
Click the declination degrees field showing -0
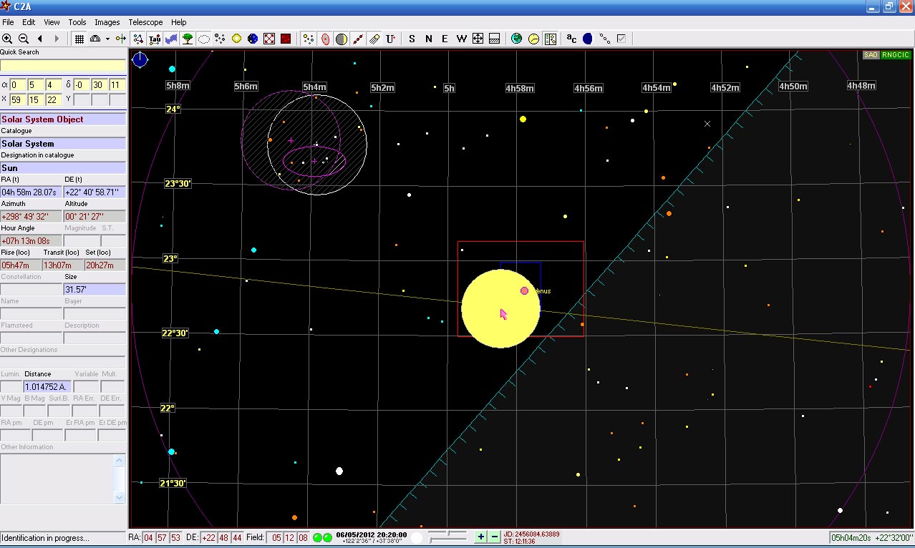coord(82,85)
